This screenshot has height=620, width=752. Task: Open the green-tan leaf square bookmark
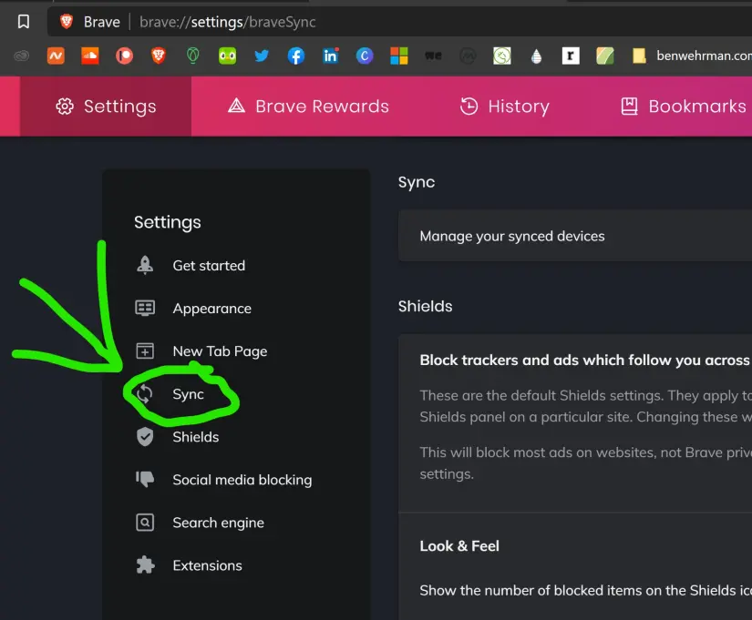click(x=605, y=56)
